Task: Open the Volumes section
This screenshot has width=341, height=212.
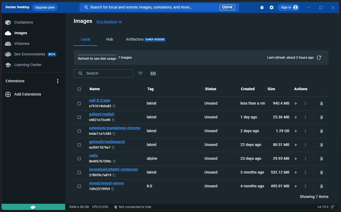Action: tap(22, 44)
